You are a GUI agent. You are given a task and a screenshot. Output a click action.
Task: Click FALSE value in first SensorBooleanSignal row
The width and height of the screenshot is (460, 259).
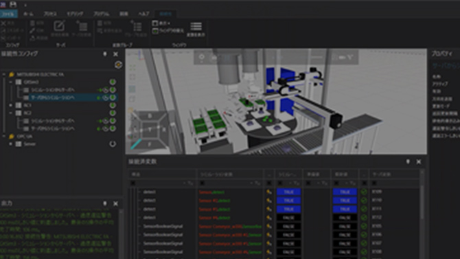[288, 227]
